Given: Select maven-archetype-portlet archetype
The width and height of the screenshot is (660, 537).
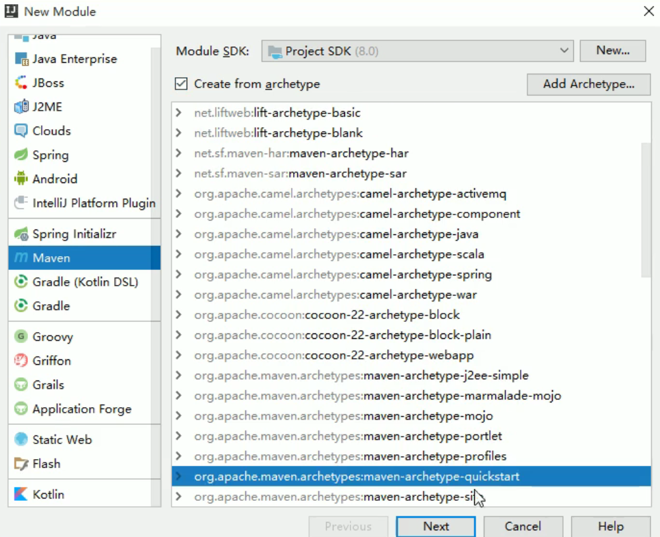Looking at the screenshot, I should [411, 436].
